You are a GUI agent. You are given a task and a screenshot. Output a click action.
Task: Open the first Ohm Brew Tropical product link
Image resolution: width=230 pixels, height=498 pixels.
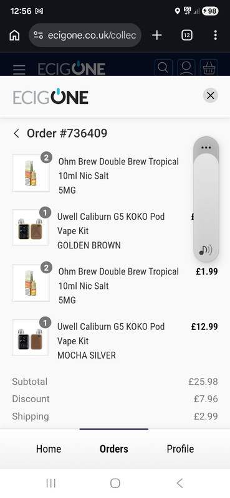click(x=118, y=169)
